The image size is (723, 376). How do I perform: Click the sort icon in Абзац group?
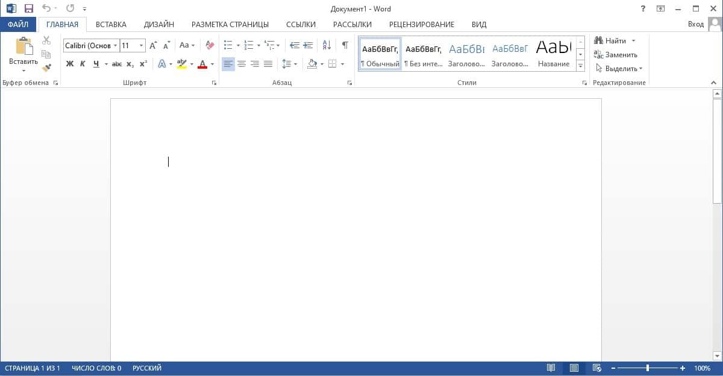(x=325, y=45)
